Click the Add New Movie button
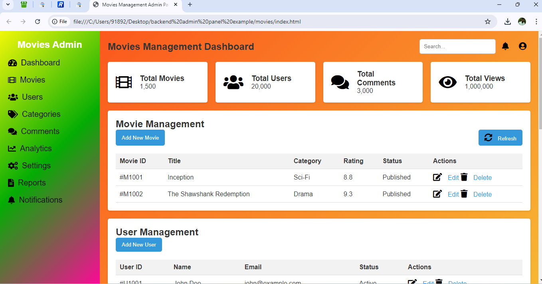 click(x=140, y=138)
